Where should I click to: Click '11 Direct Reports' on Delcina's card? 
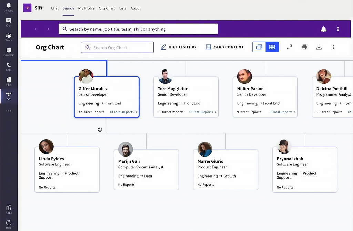click(329, 112)
